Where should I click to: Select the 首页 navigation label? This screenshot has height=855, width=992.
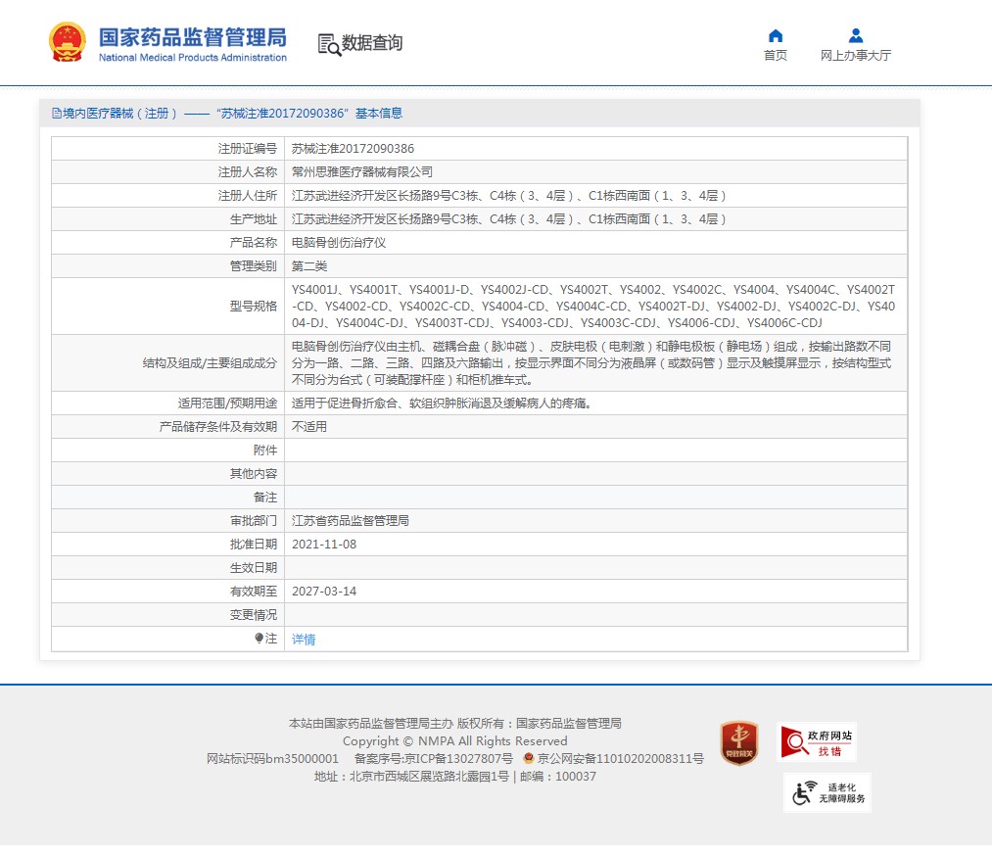pos(776,56)
